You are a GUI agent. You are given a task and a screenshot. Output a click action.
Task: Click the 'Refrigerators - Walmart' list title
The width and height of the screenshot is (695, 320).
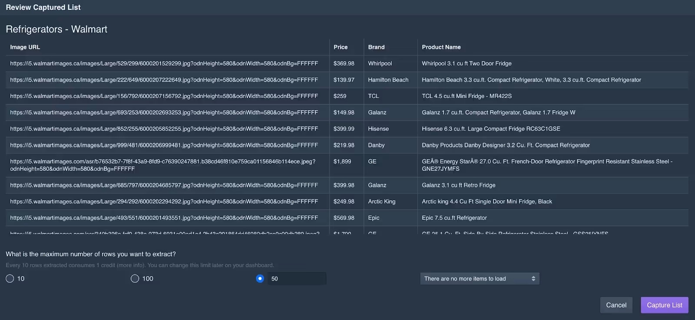[56, 29]
